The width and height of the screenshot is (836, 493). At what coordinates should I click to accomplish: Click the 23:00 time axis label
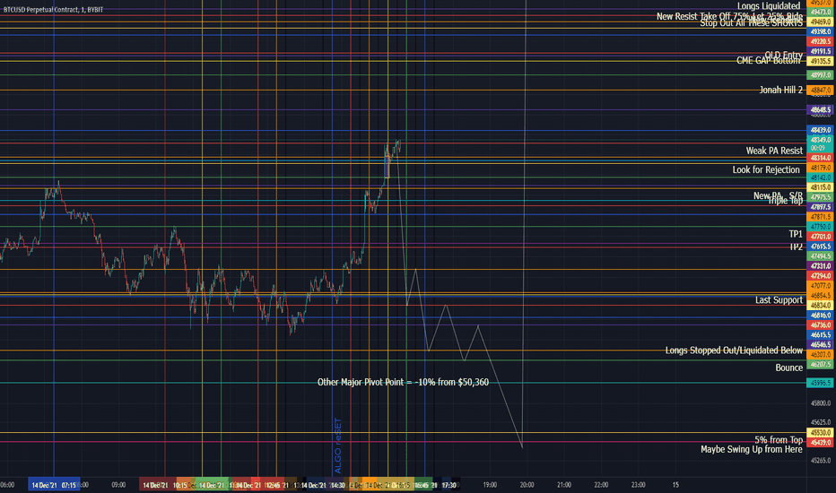coord(638,485)
